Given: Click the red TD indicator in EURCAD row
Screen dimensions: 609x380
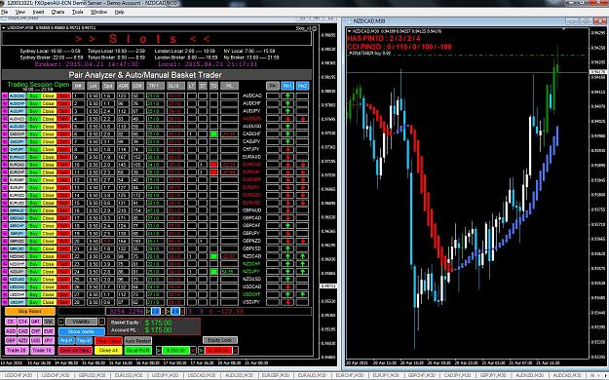Looking at the screenshot, I should (x=213, y=165).
